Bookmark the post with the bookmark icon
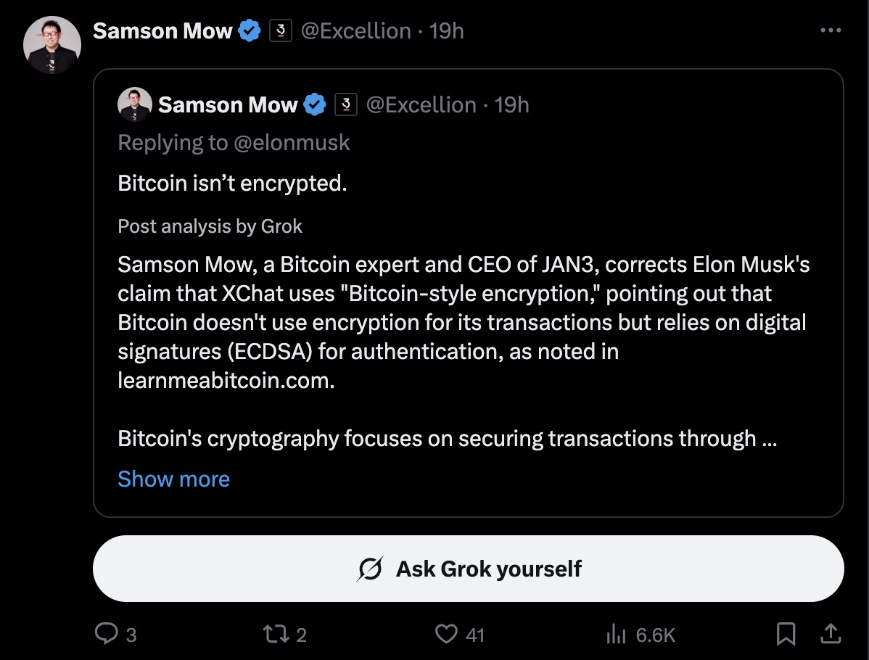 coord(788,634)
